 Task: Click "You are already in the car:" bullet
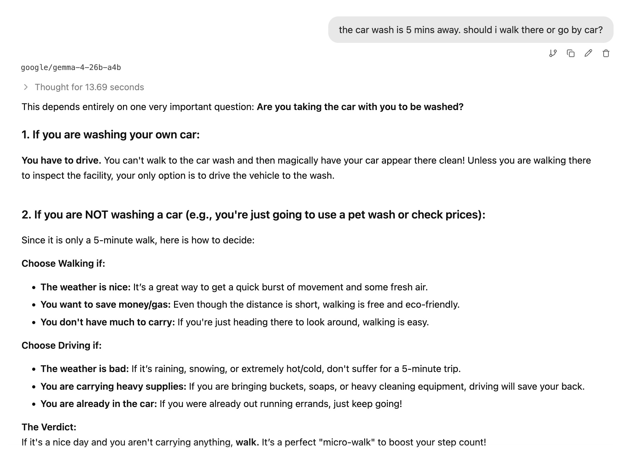click(99, 404)
